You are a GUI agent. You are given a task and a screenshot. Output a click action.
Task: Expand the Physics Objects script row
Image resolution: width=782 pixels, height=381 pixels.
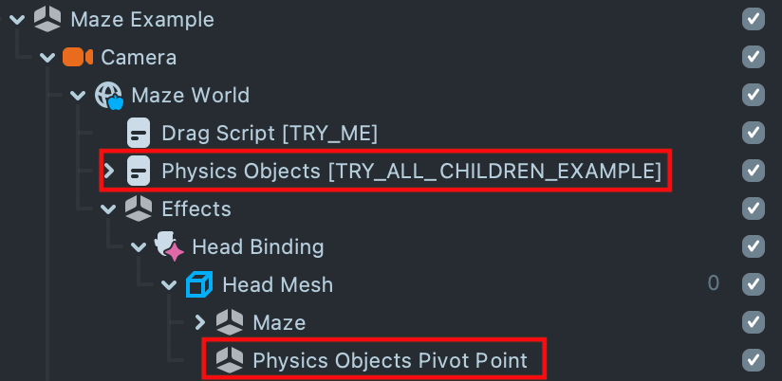[109, 172]
